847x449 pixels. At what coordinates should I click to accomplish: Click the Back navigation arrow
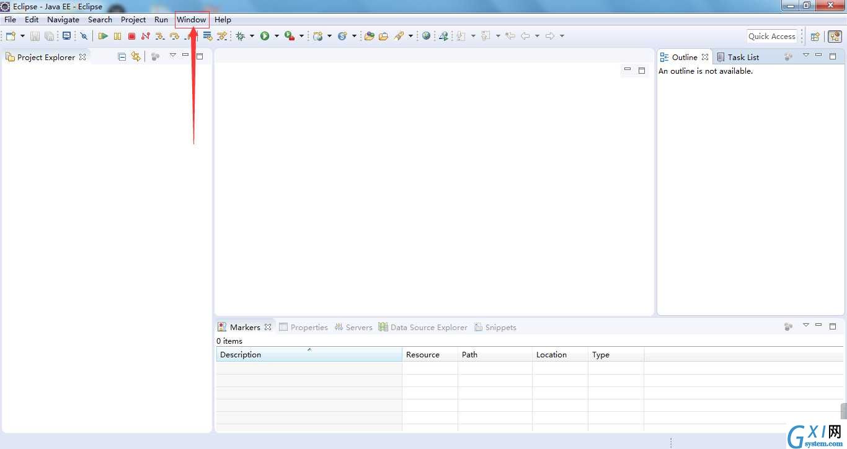(x=525, y=36)
